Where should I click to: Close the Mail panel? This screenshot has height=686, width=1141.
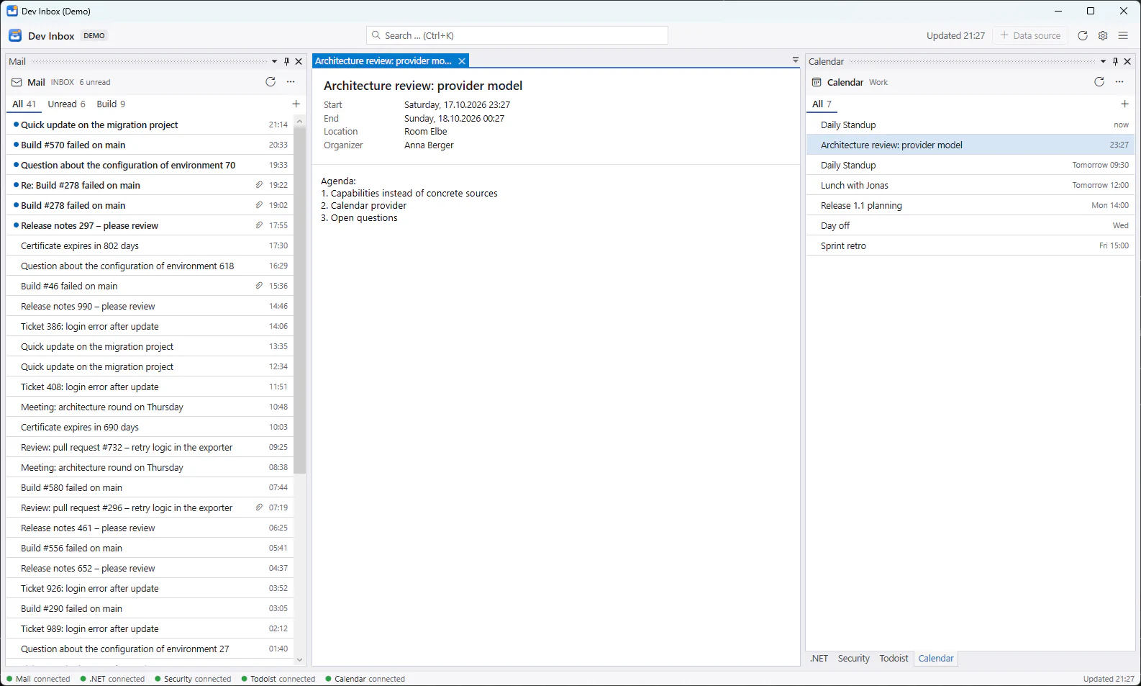click(x=299, y=61)
